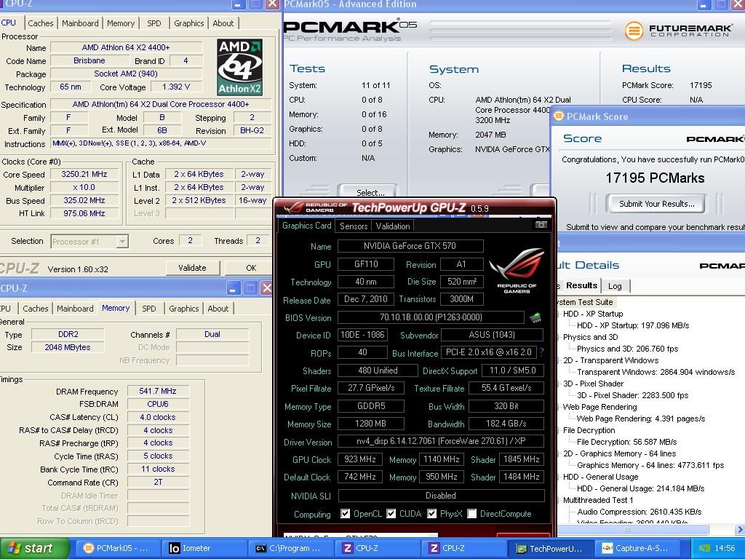745x559 pixels.
Task: Open the Capture-A-S taskbar button
Action: click(x=637, y=548)
